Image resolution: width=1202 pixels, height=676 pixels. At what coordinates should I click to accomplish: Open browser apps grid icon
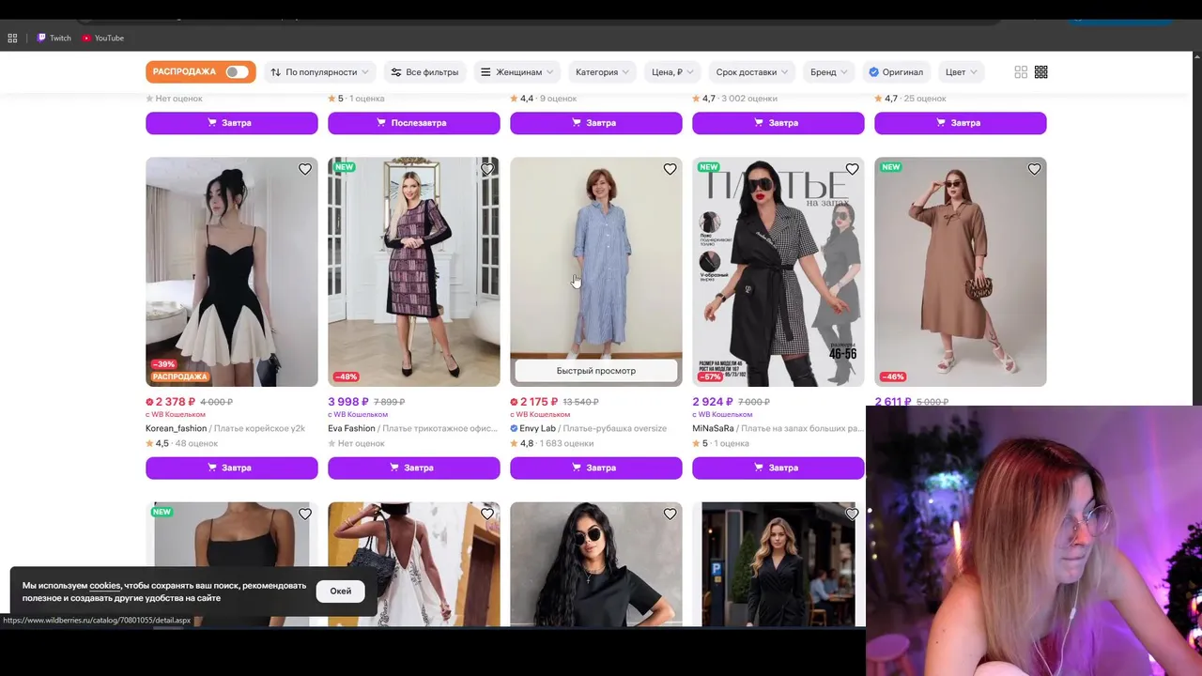[12, 38]
